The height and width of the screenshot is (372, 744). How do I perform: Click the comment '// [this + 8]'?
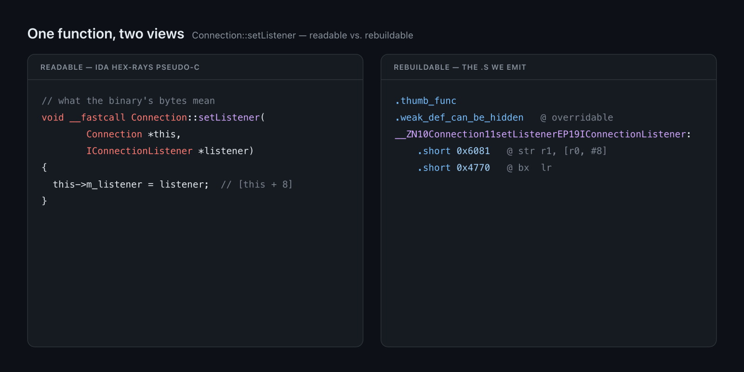pos(257,185)
